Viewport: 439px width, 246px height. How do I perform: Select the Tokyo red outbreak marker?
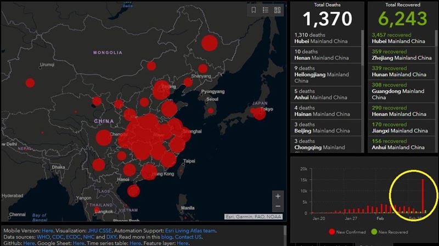(x=259, y=113)
